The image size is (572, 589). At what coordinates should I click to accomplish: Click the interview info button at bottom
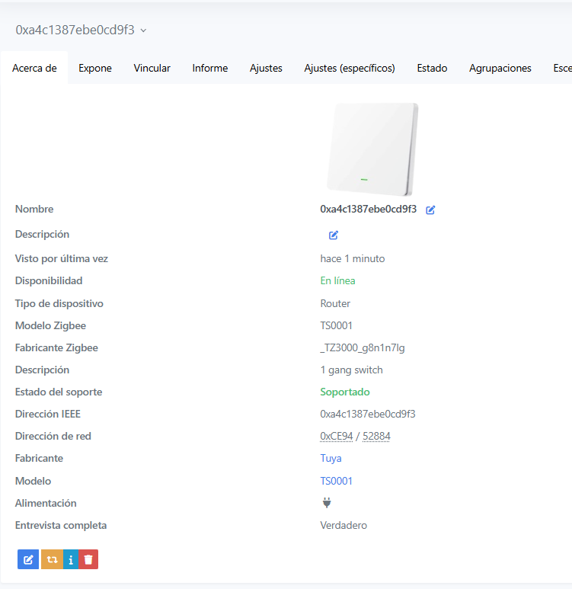[70, 559]
